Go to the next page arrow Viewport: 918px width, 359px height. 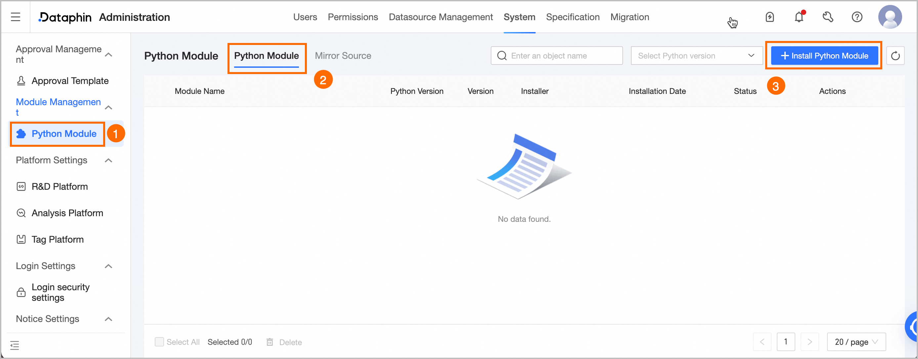(x=809, y=341)
